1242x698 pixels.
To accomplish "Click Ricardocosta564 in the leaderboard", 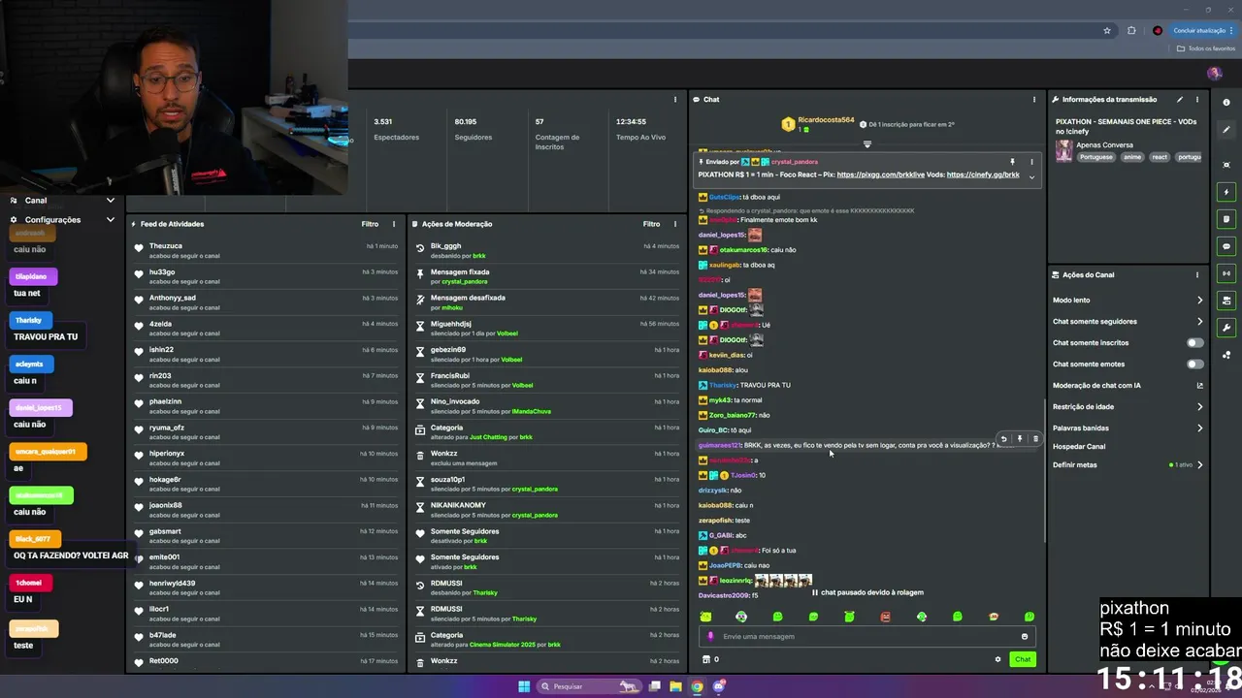I will (826, 120).
